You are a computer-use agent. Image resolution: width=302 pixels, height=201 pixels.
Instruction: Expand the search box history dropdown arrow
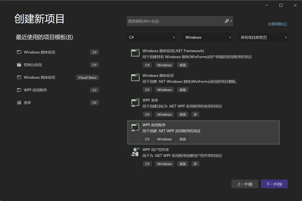coord(231,21)
